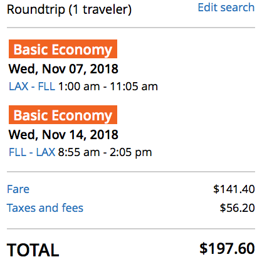
Task: Select the Wed, Nov 07, 2018 departure date
Action: [x=63, y=69]
